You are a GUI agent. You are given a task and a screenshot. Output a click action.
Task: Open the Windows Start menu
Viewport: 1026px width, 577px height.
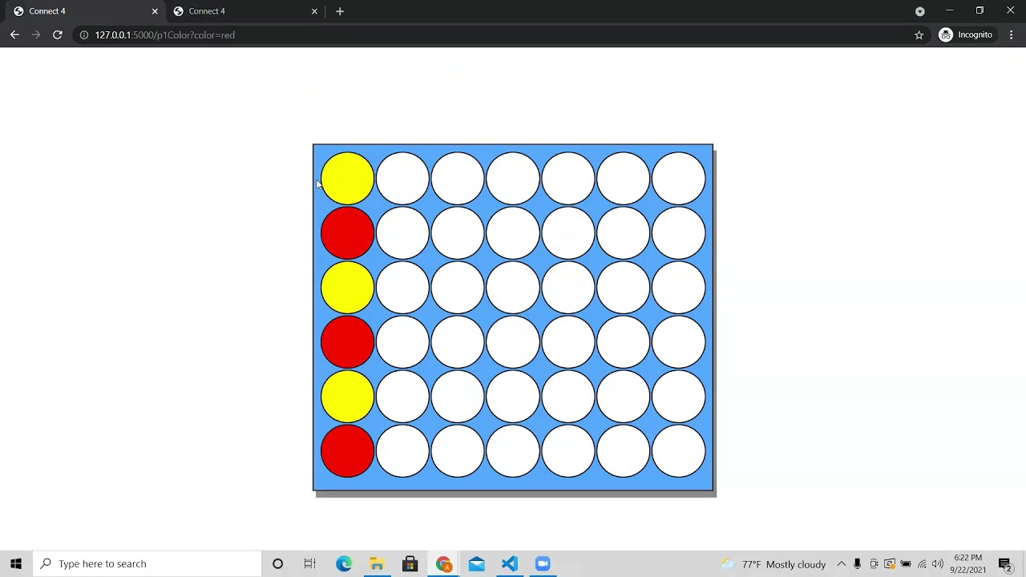tap(16, 563)
